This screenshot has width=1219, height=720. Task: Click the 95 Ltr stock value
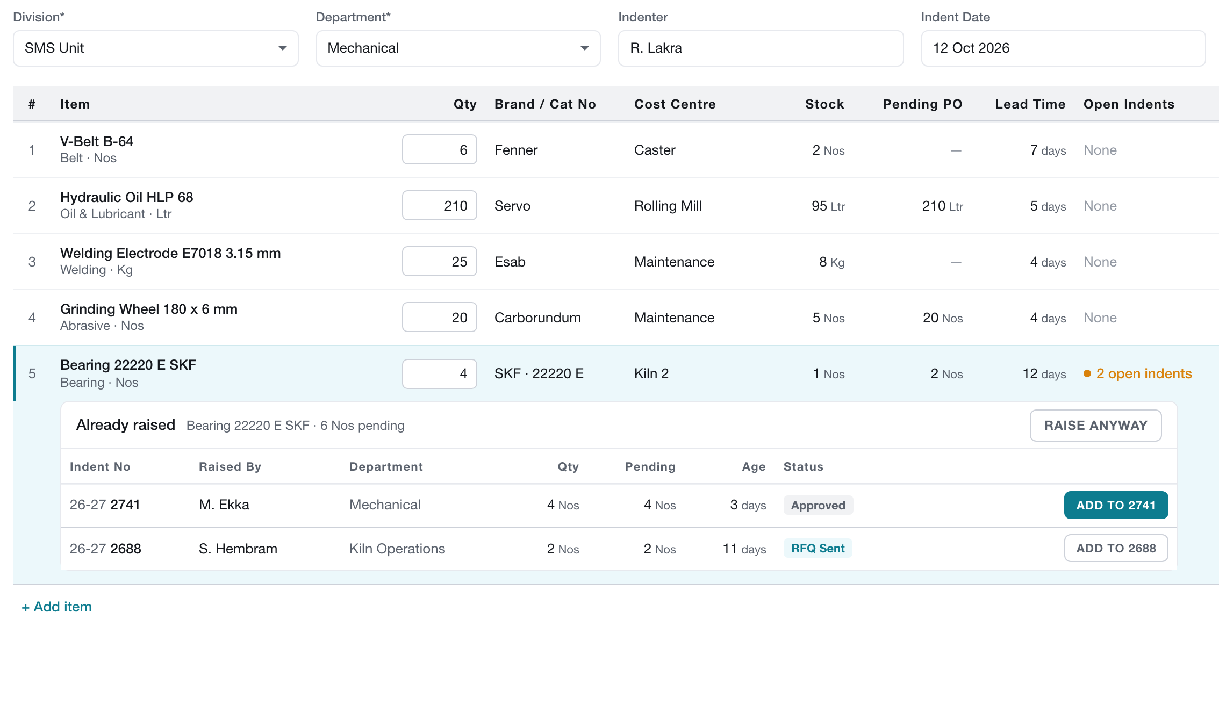click(828, 206)
